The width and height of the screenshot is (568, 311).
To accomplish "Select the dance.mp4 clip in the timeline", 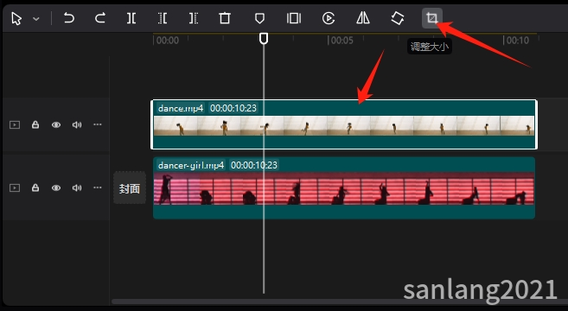I will click(x=344, y=124).
